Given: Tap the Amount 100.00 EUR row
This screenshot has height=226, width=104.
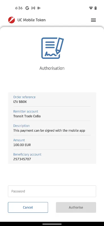Looking at the screenshot, I should (x=52, y=142).
